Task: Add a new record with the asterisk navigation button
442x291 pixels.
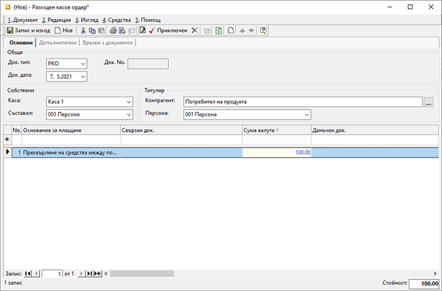Action: point(98,273)
